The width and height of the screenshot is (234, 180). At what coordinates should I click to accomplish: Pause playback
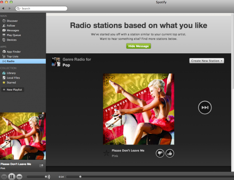coord(12,177)
